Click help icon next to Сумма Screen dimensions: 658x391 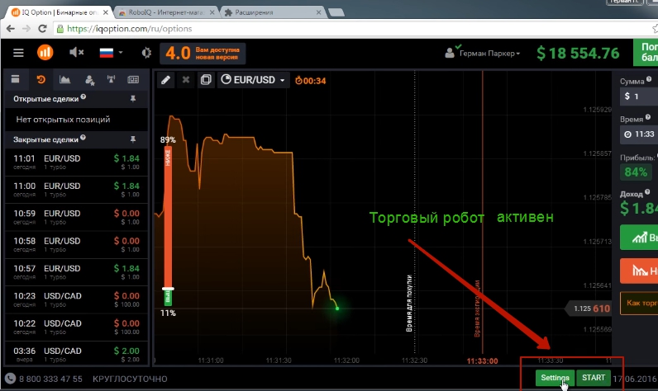click(x=649, y=79)
